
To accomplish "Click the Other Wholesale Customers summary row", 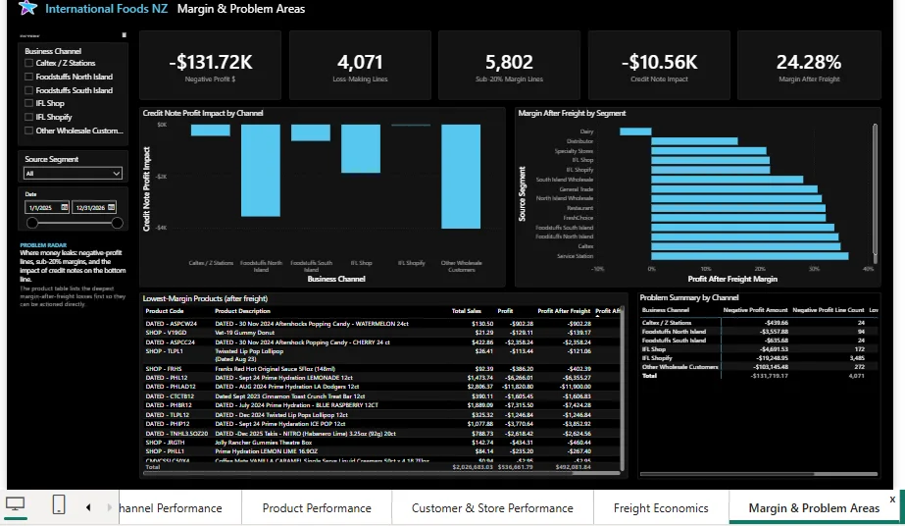I will (759, 367).
